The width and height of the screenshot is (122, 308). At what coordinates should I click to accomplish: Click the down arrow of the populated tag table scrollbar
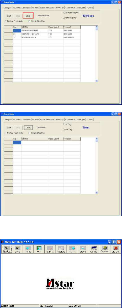[x=96, y=81]
